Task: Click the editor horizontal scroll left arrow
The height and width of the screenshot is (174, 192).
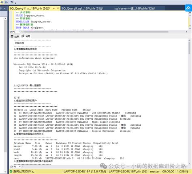Action: 22,32
